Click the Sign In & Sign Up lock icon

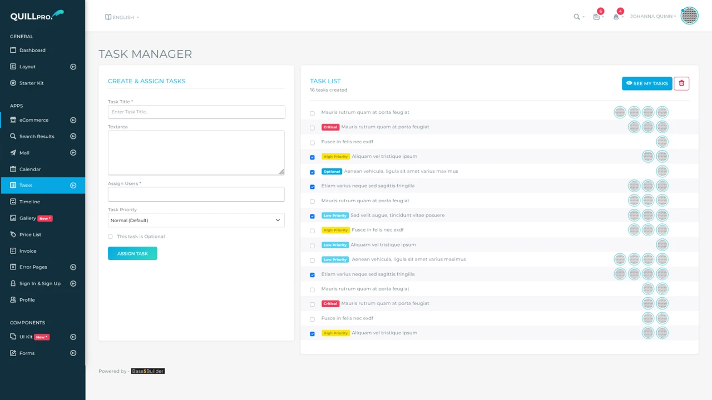pyautogui.click(x=13, y=283)
